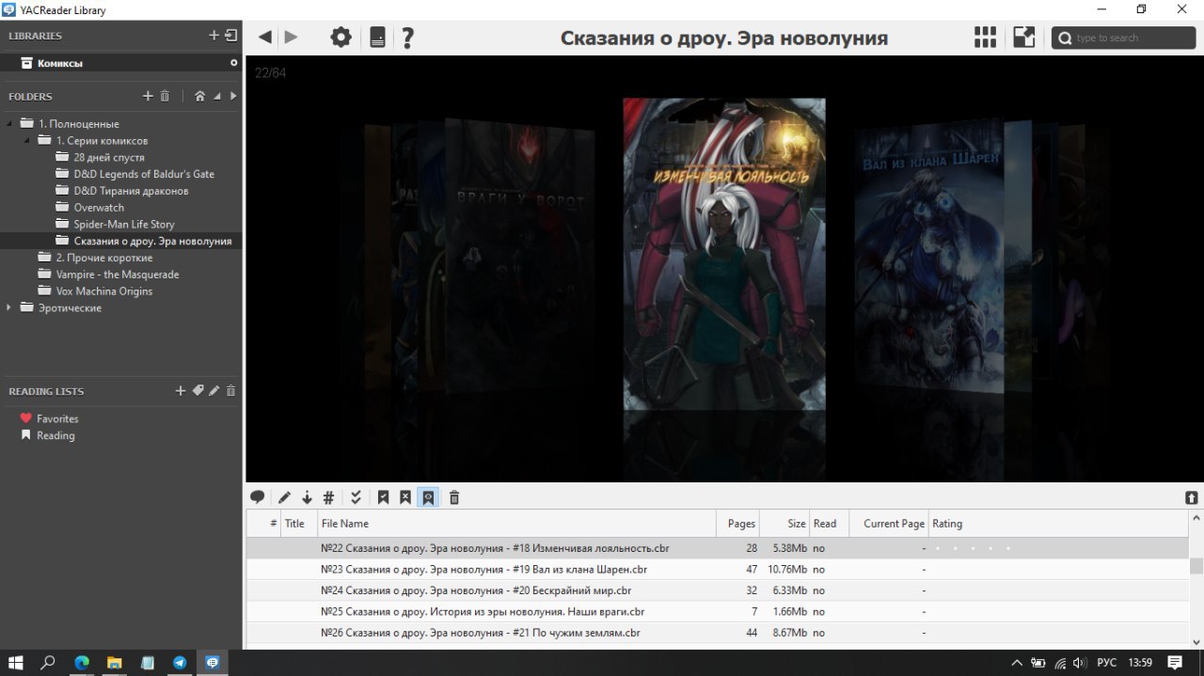
Task: Open the comic info speech-bubble icon
Action: pyautogui.click(x=257, y=497)
